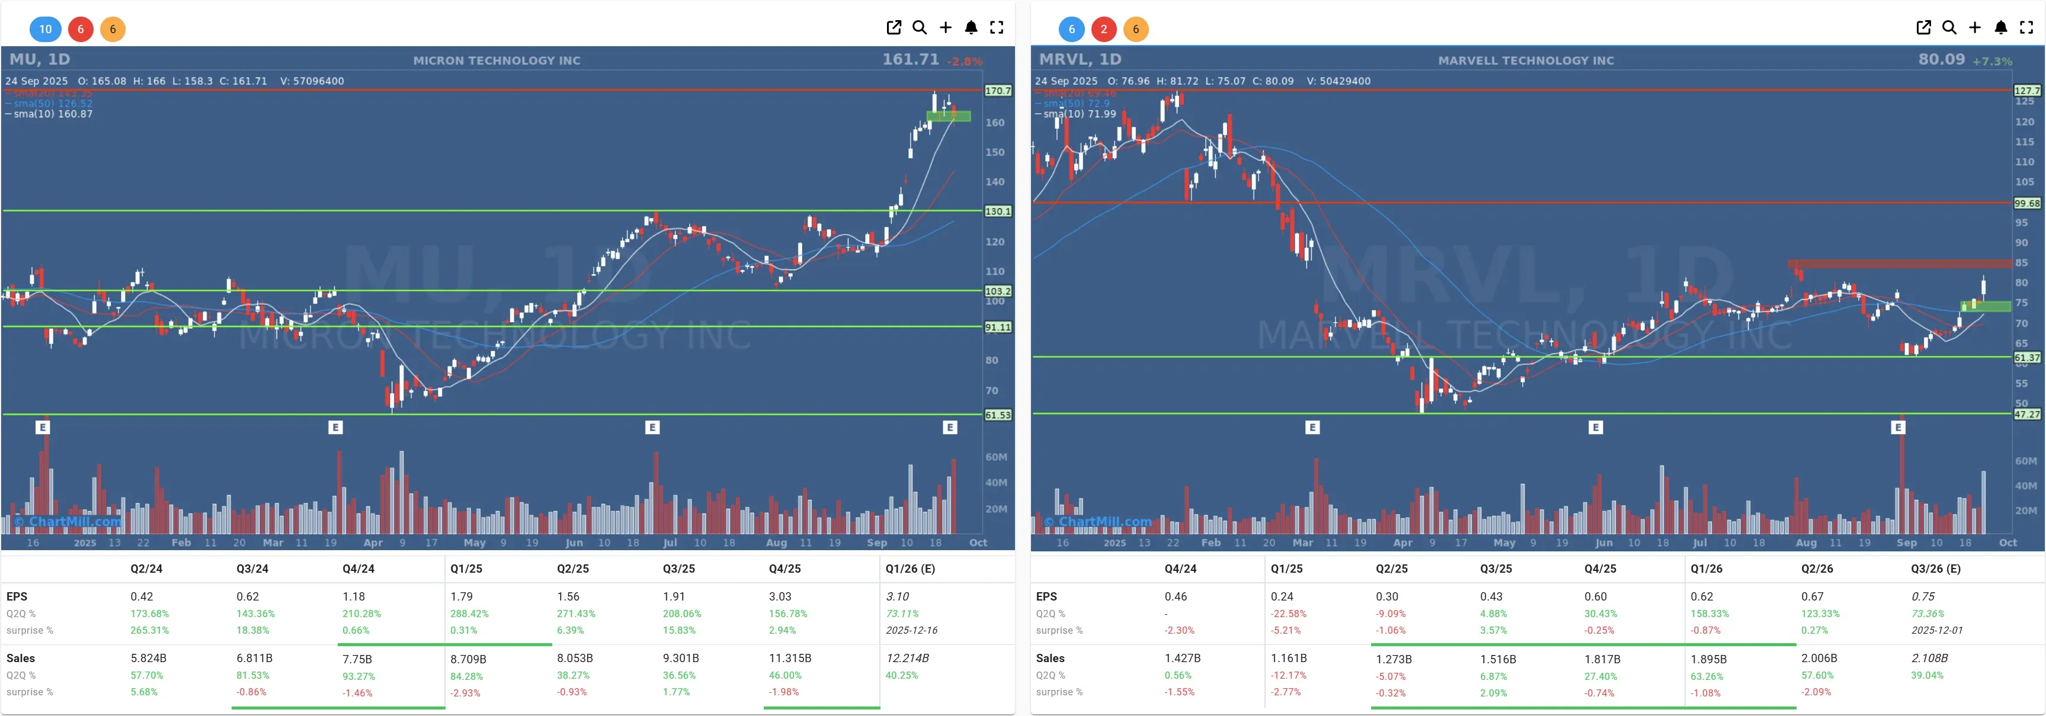Set an alert bell for MU

tap(971, 28)
